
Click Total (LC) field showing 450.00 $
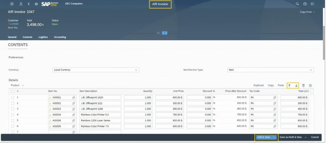click(x=294, y=109)
